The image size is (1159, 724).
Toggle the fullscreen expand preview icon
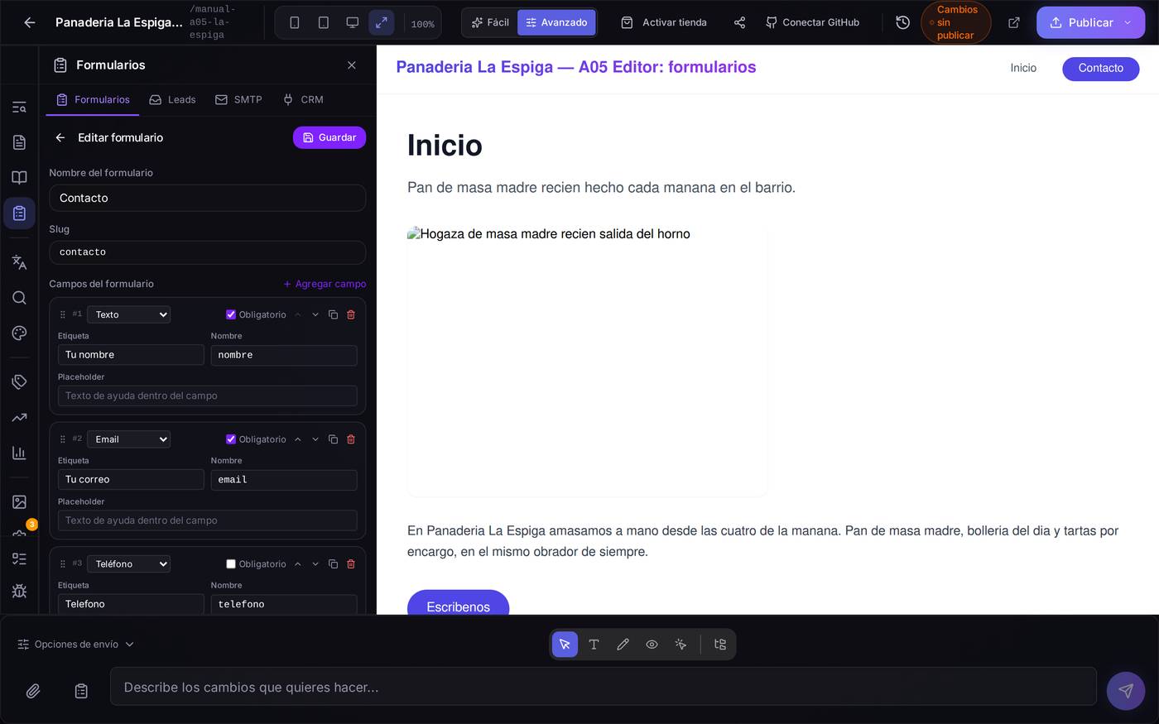(382, 22)
